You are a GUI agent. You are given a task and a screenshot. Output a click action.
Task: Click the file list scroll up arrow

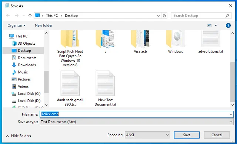233,33
